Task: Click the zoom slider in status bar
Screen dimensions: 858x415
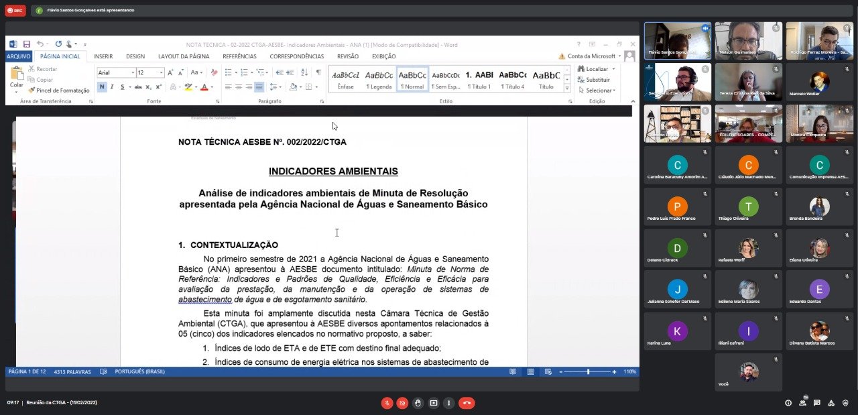Action: (x=589, y=371)
